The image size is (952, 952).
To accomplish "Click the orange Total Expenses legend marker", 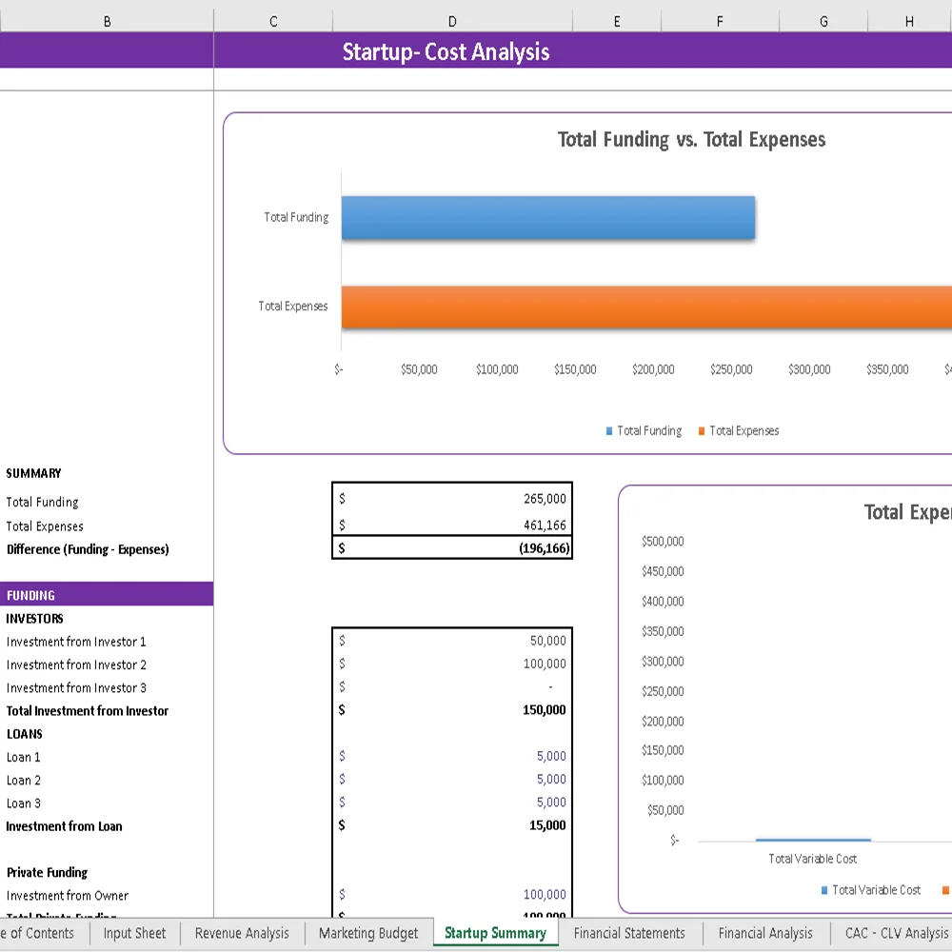I will 704,430.
